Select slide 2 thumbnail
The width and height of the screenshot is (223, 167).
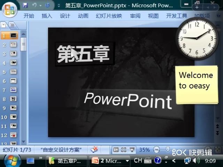13,45
